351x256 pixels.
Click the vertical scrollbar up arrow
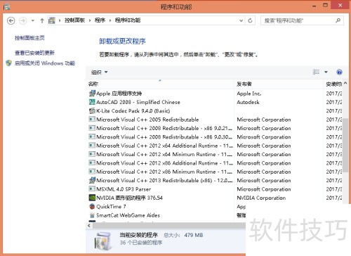point(345,83)
